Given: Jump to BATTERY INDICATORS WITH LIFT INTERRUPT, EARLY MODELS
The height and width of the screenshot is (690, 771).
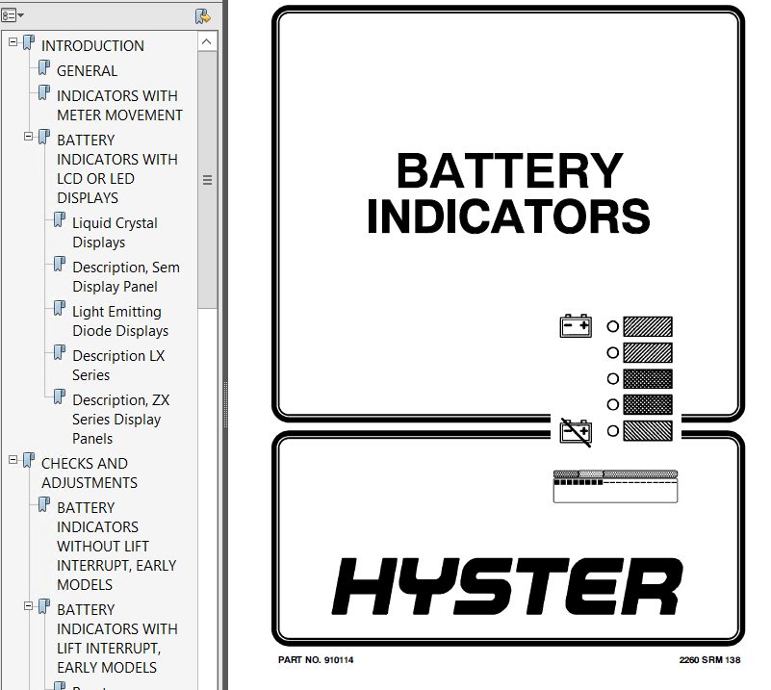Looking at the screenshot, I should click(x=117, y=638).
